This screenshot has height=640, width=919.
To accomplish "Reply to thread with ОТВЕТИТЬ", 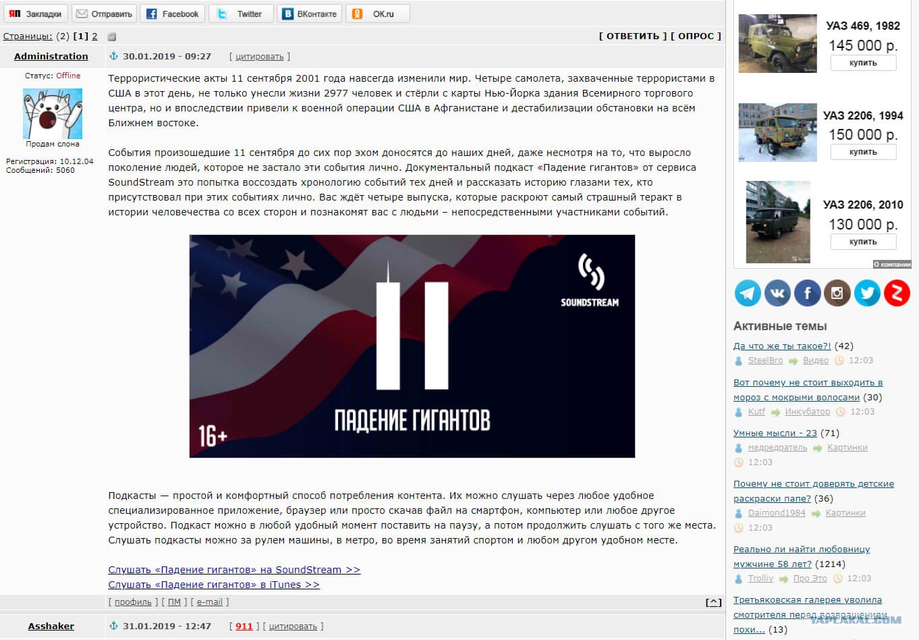I will coord(633,36).
